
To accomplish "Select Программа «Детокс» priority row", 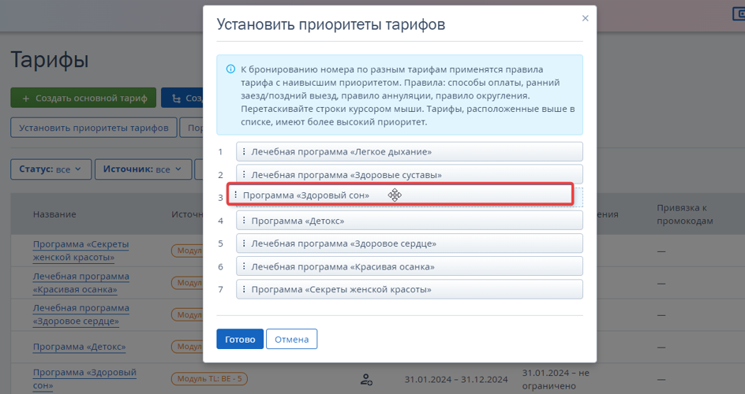I will click(x=410, y=221).
